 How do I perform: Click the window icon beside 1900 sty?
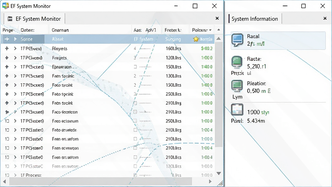pos(237,110)
